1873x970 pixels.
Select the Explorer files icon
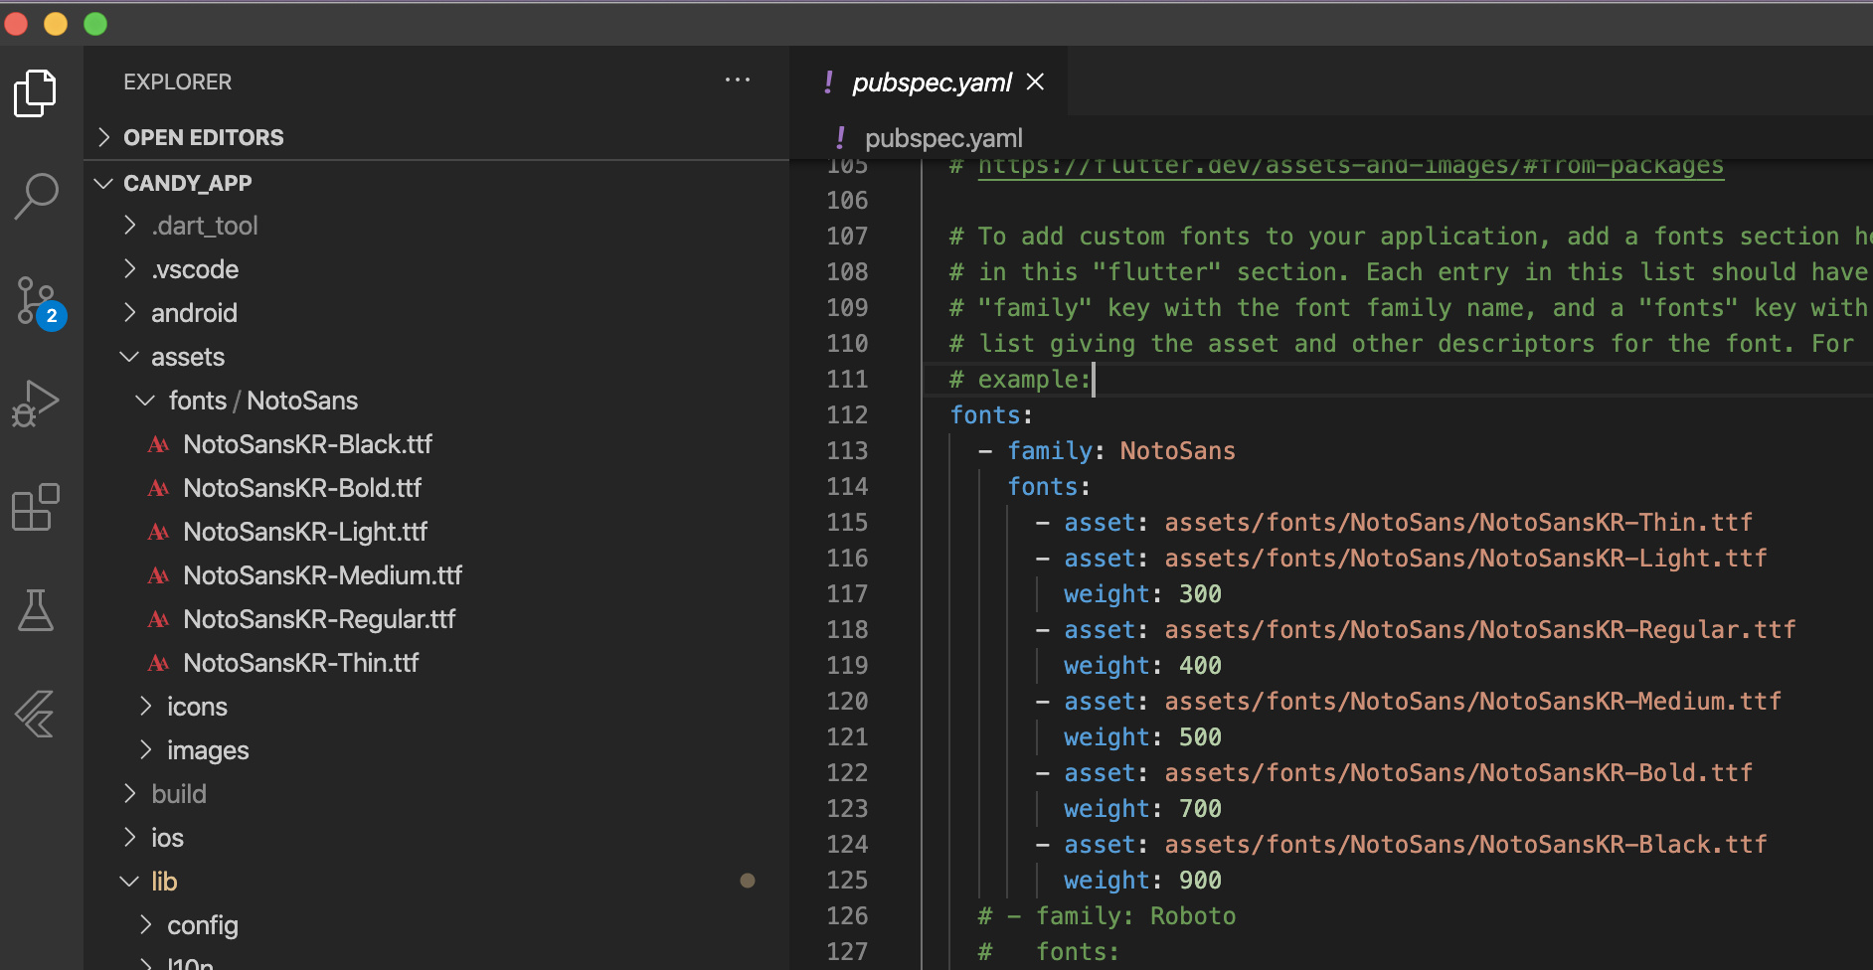(x=37, y=92)
